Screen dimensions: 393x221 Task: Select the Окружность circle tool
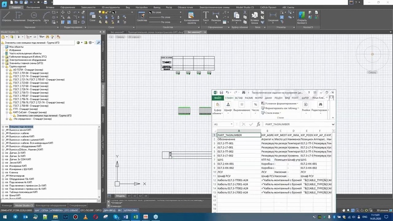(33, 17)
